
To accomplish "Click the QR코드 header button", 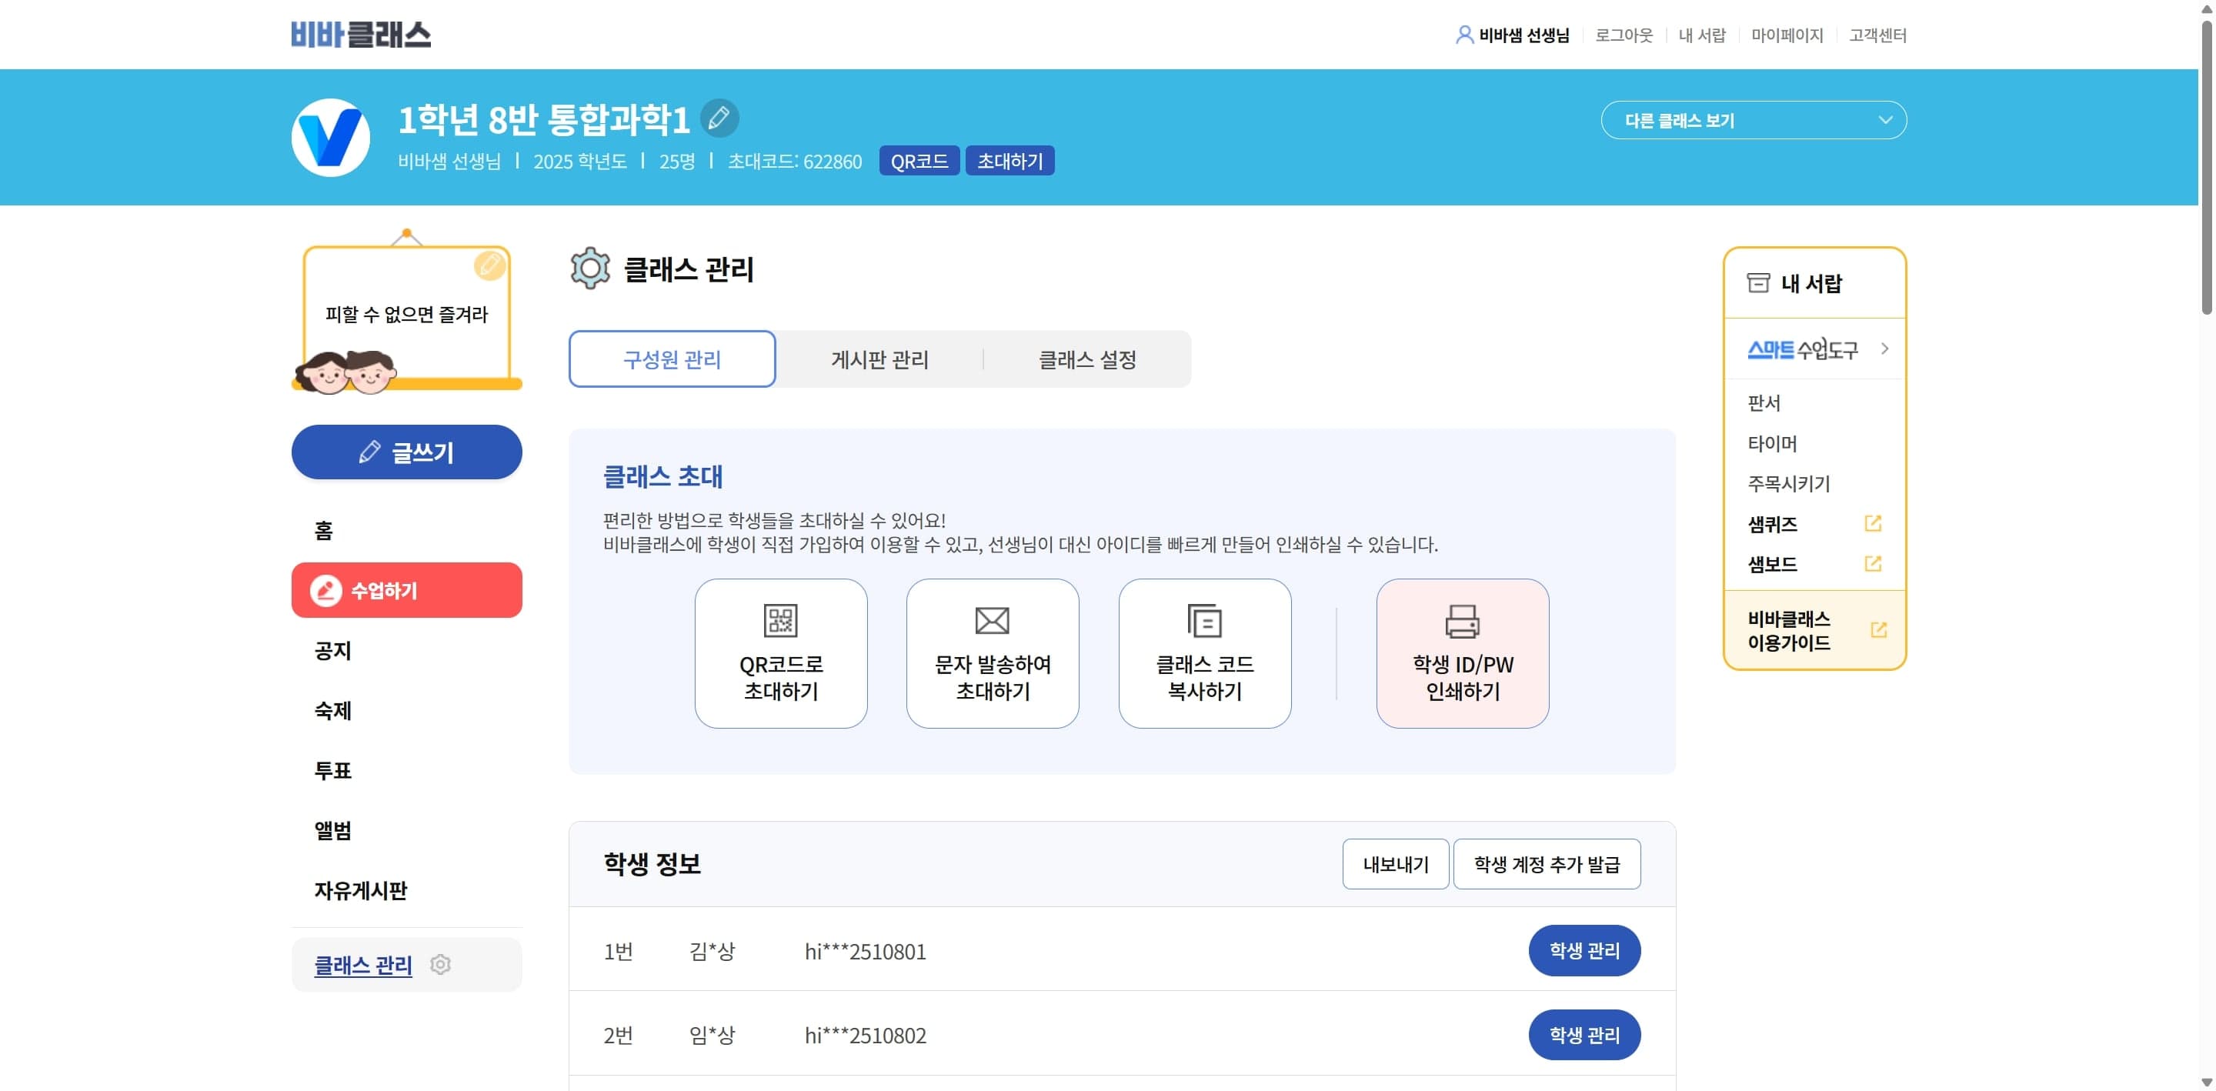I will coord(919,161).
